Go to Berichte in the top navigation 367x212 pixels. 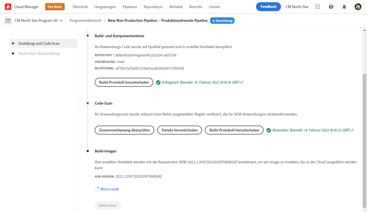tap(196, 7)
